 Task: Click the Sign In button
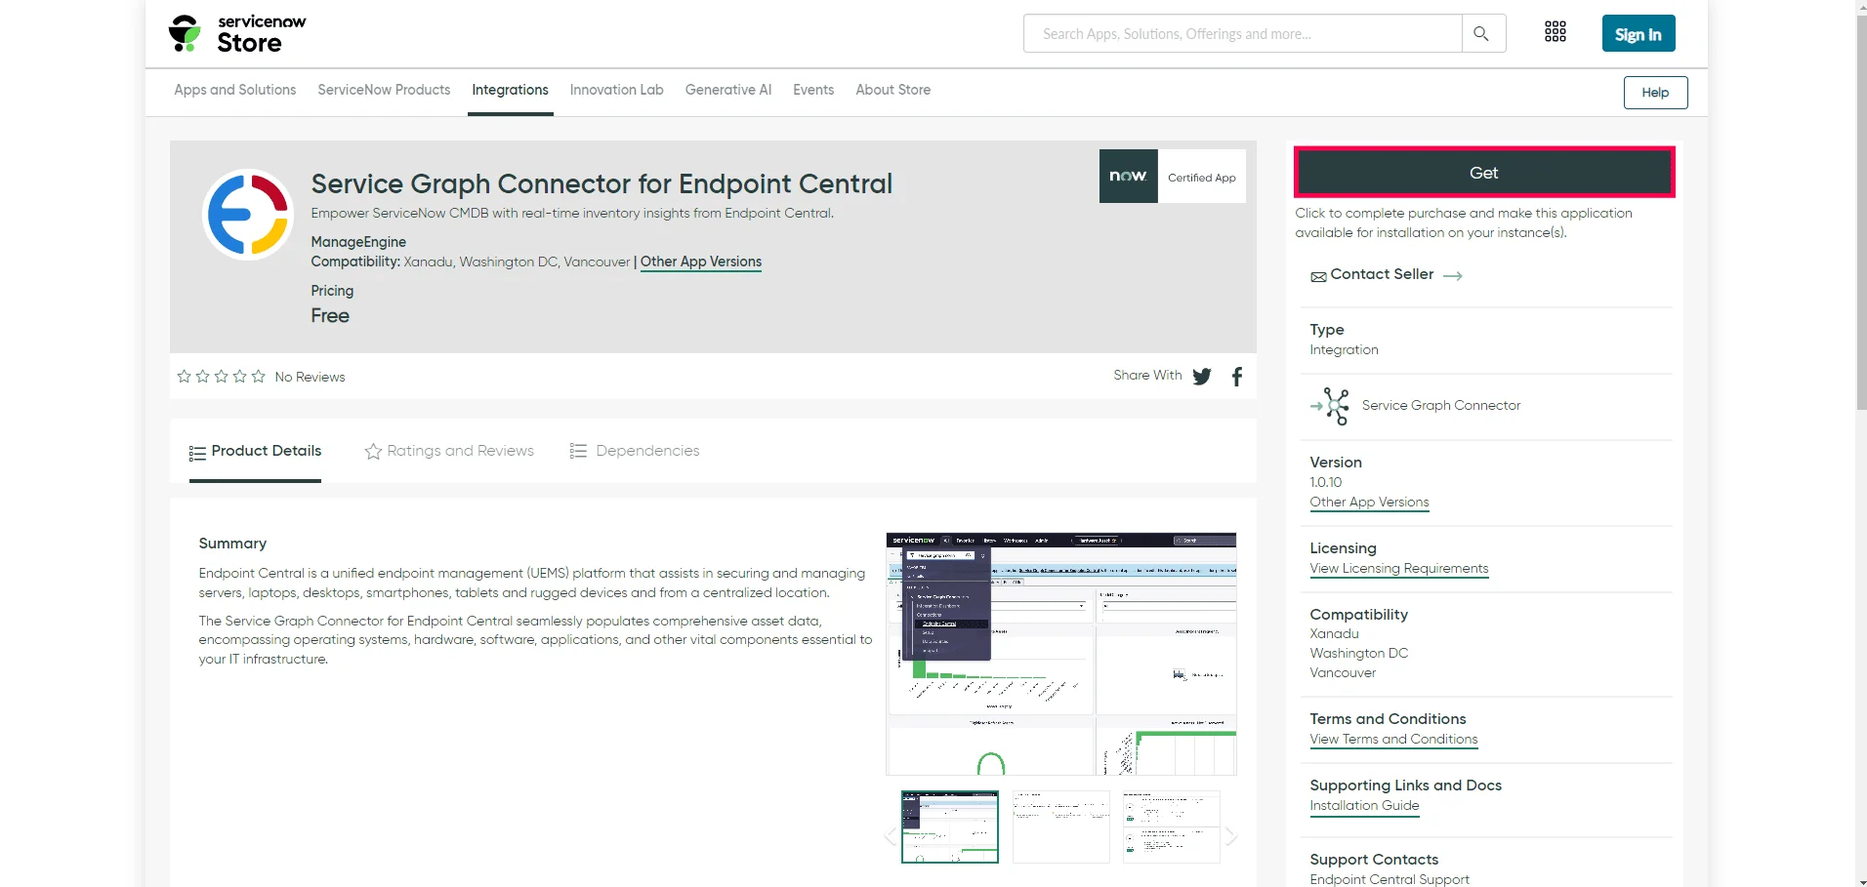[1639, 34]
